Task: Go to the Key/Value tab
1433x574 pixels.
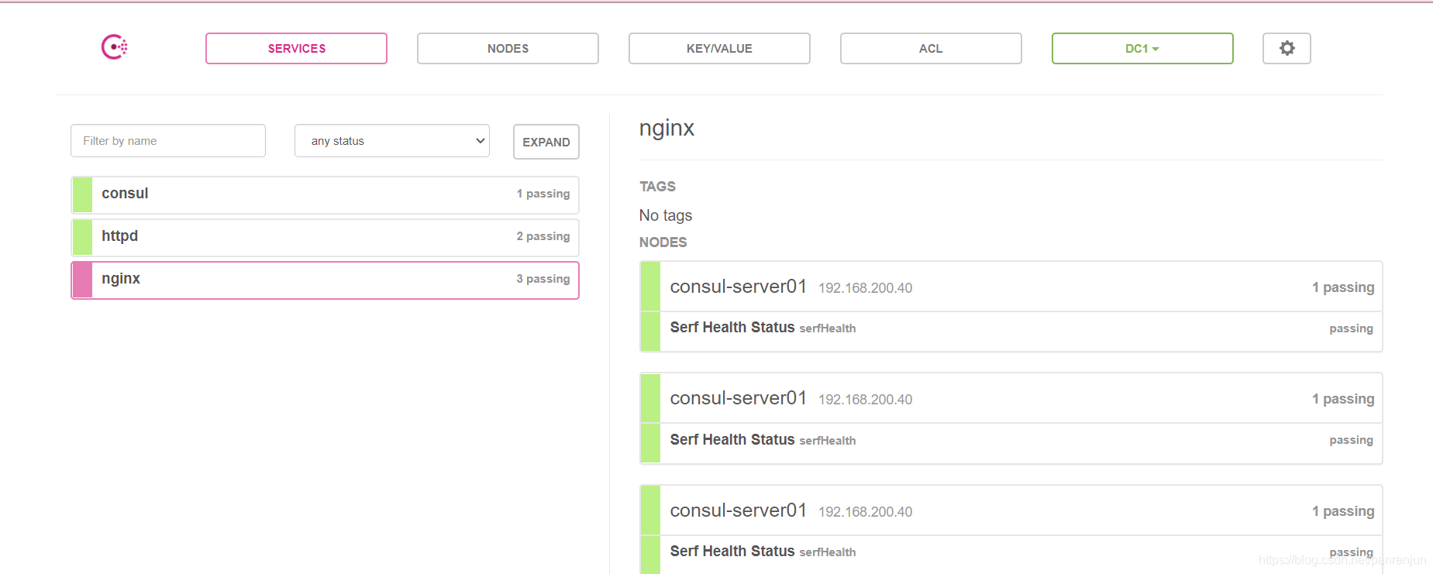Action: click(719, 48)
